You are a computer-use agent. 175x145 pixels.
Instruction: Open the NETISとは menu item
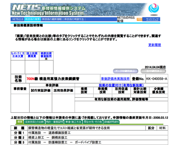click(18, 19)
